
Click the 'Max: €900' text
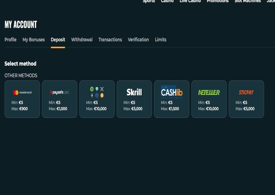[20, 109]
